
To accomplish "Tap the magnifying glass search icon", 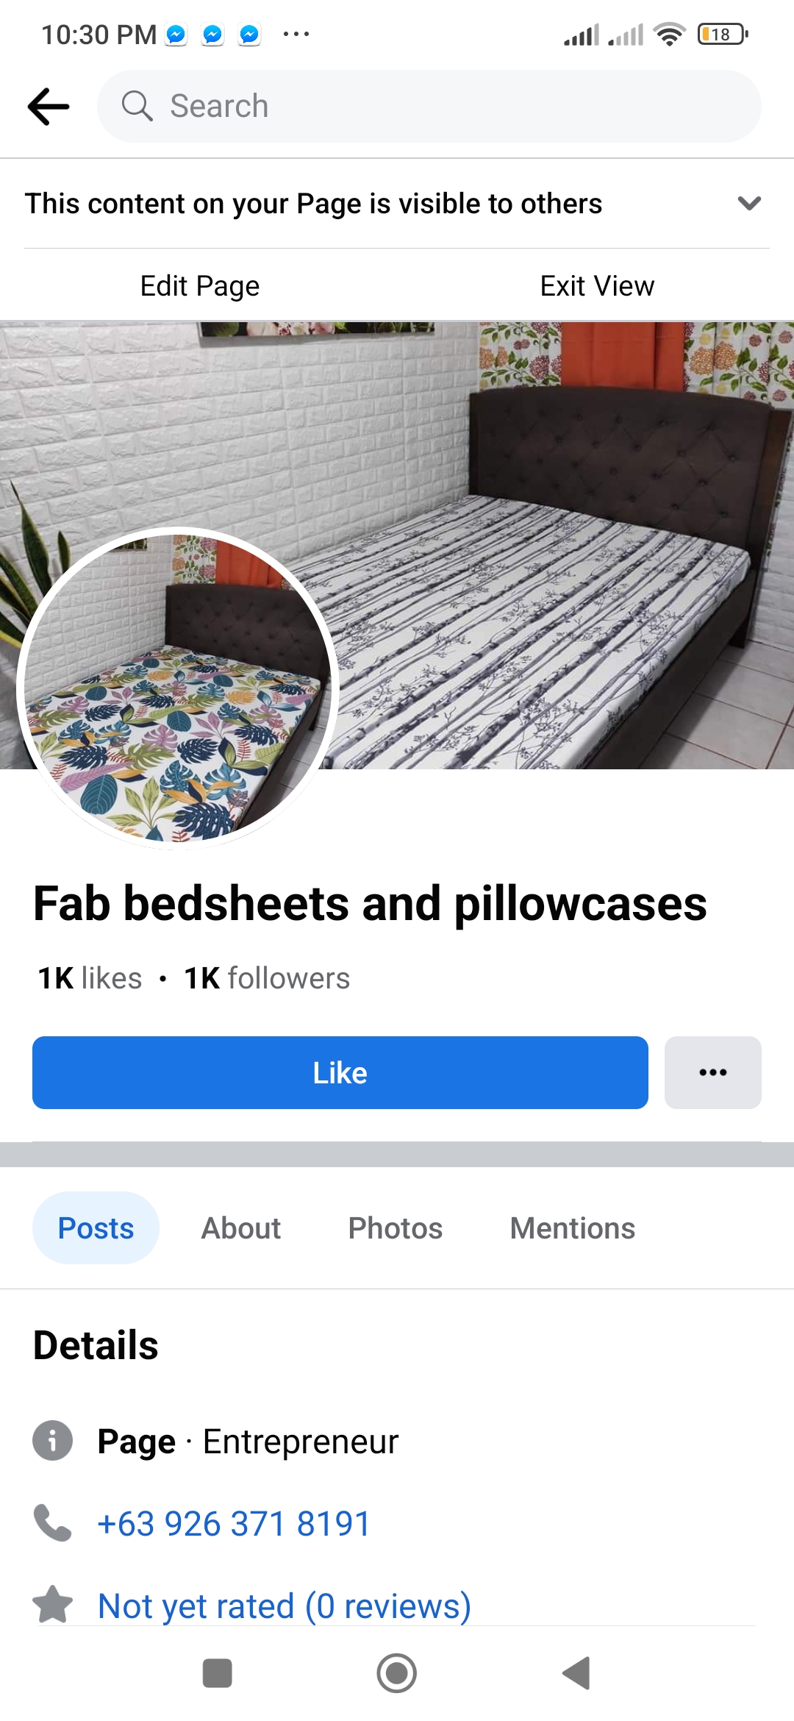I will tap(137, 106).
